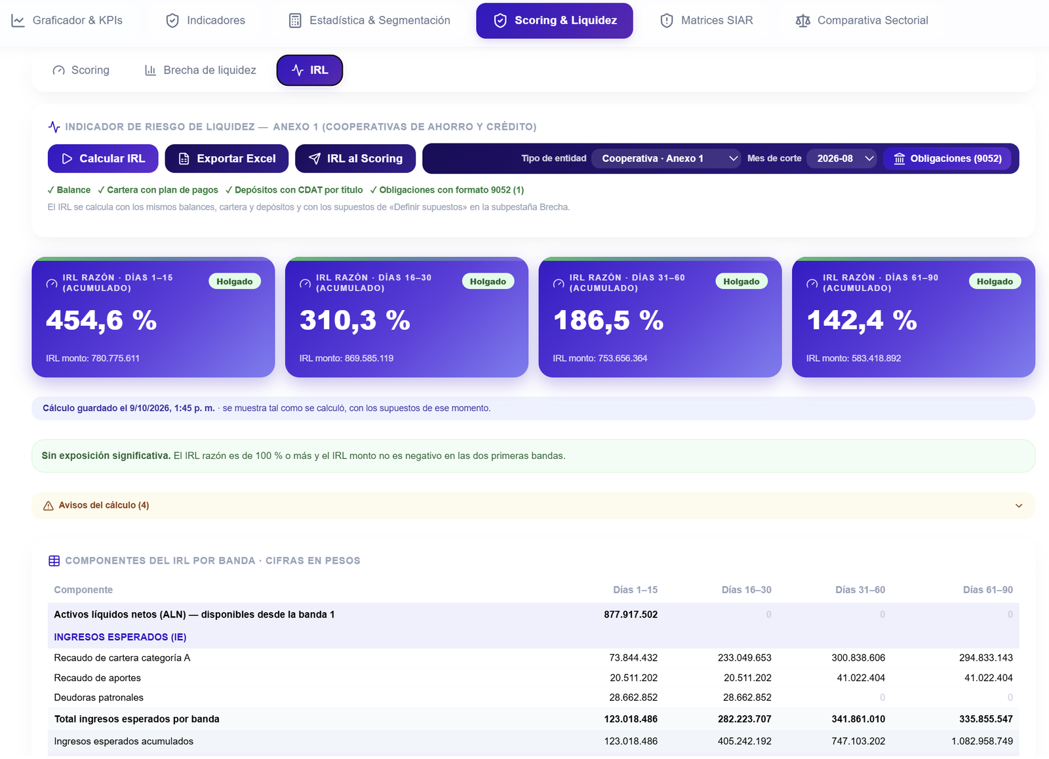The image size is (1049, 759).
Task: Switch to the Indicadores tab
Action: tap(205, 20)
